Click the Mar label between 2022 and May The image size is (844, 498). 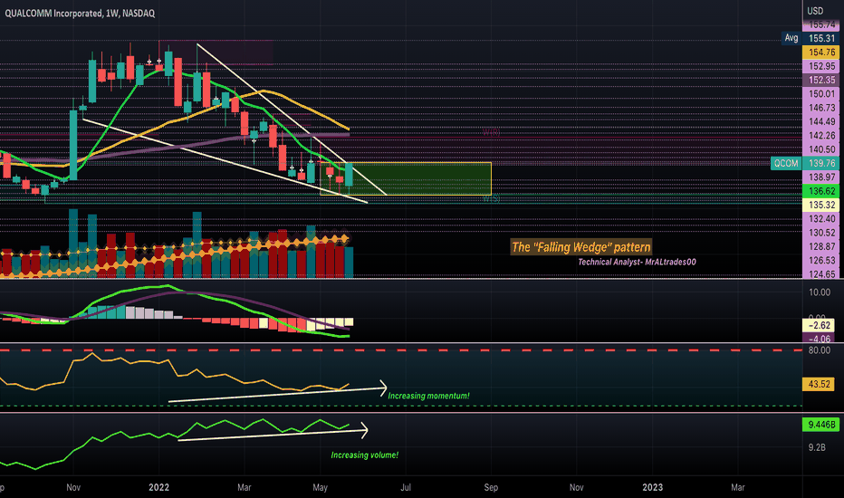tap(244, 487)
